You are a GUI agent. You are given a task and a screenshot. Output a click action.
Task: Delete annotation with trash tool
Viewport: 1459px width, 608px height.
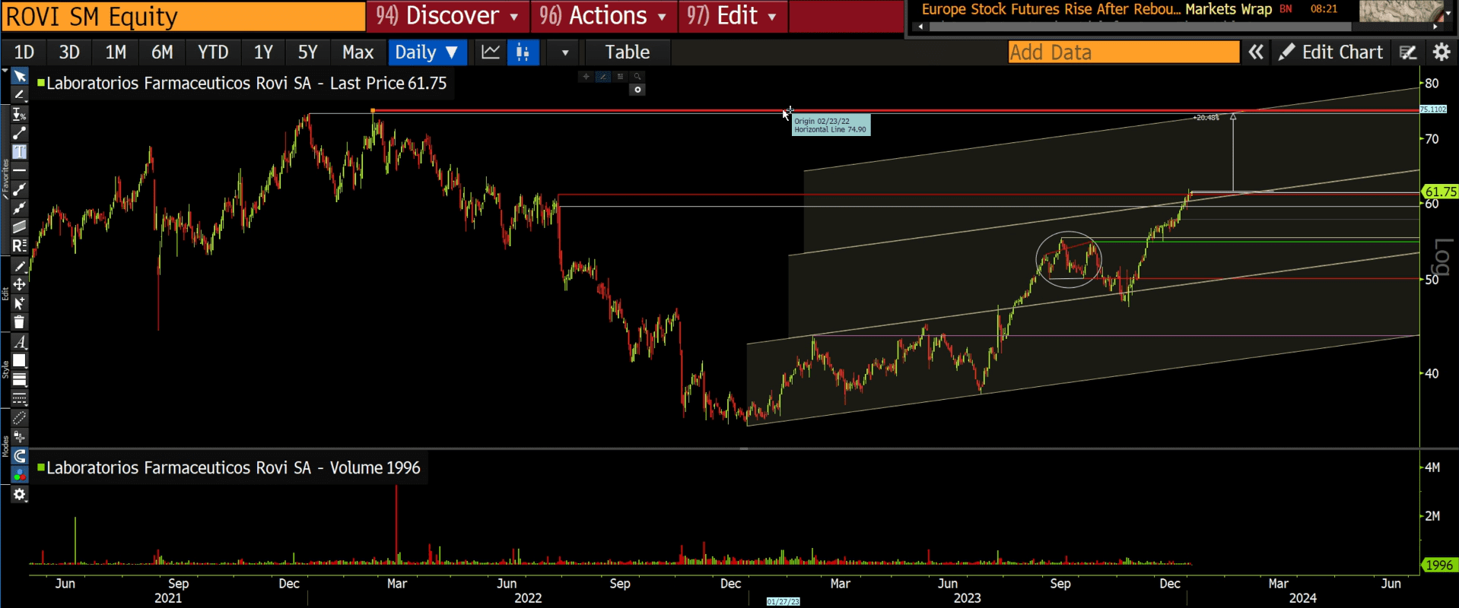(20, 322)
